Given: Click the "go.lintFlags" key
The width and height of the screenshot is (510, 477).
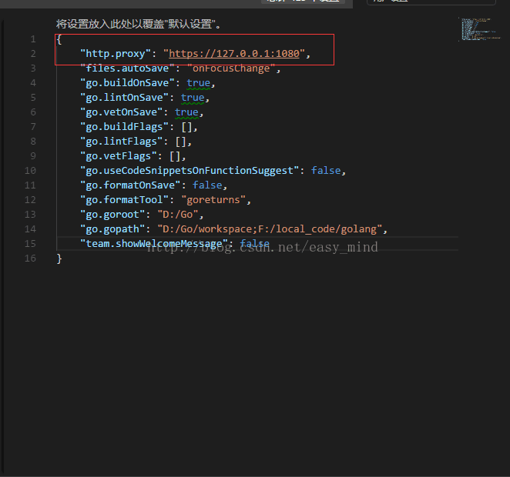Looking at the screenshot, I should coord(121,142).
